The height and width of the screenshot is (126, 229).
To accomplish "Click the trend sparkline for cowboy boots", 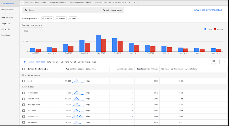I will [78, 117].
